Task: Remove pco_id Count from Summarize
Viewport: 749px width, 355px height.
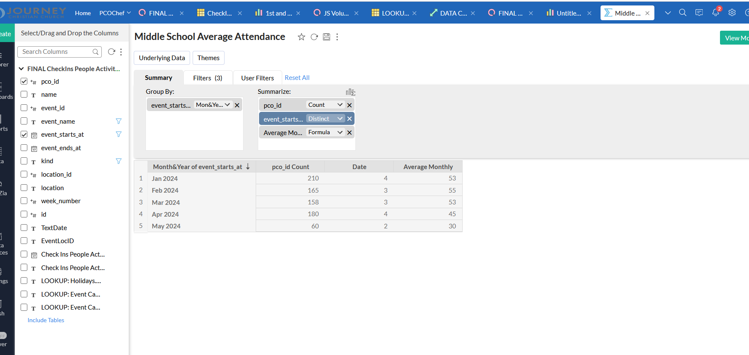Action: pyautogui.click(x=349, y=105)
